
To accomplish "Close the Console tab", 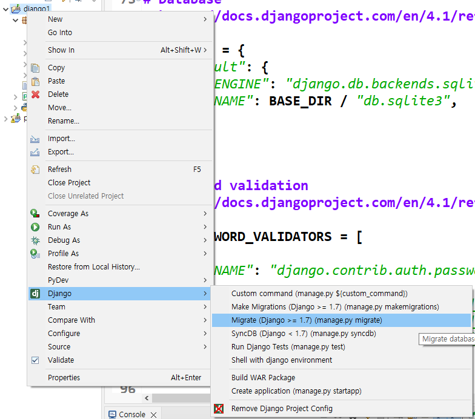I will [x=154, y=415].
